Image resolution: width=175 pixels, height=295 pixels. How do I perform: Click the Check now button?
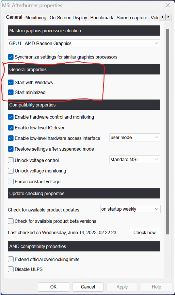click(145, 232)
